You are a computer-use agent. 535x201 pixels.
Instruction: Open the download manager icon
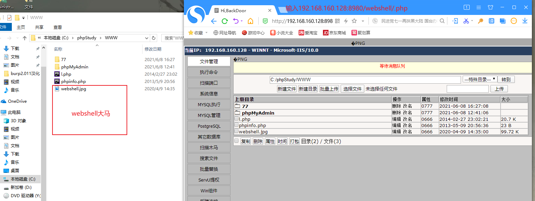[525, 21]
